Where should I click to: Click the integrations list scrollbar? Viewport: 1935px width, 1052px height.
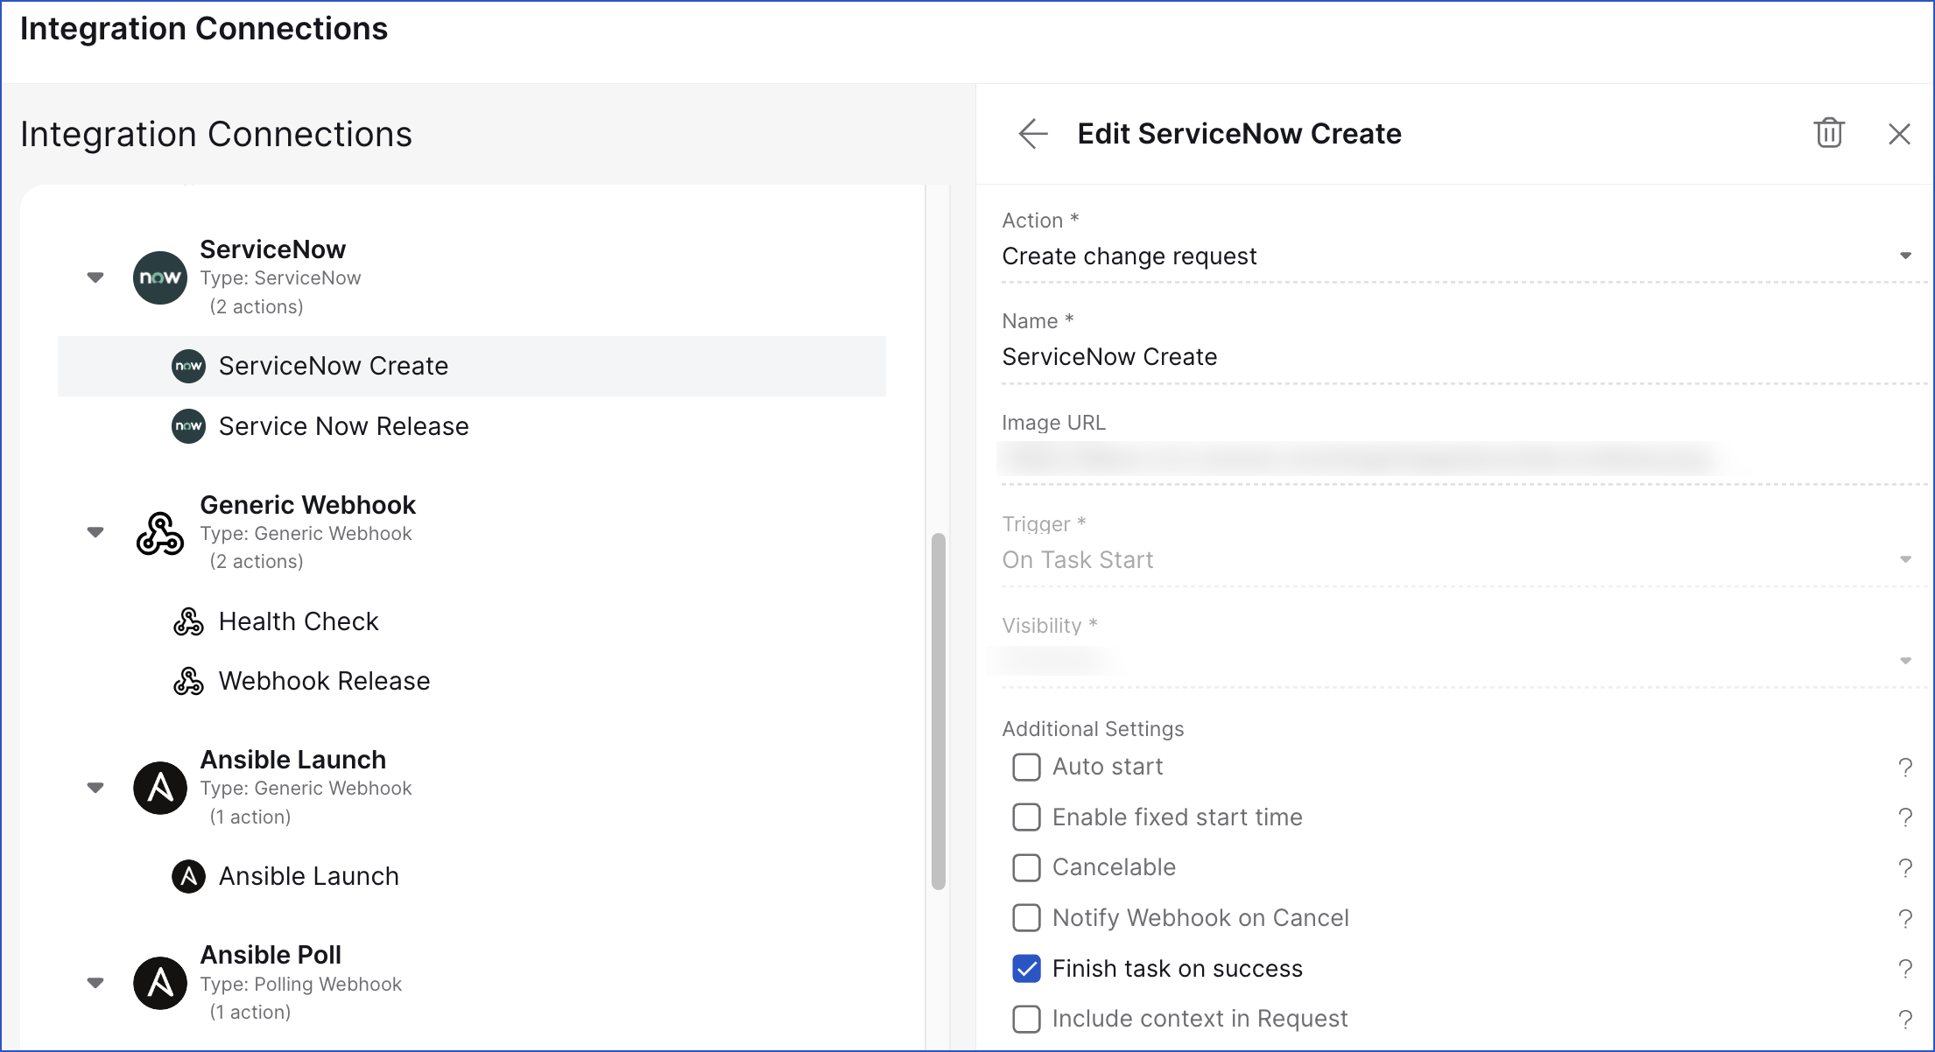939,711
